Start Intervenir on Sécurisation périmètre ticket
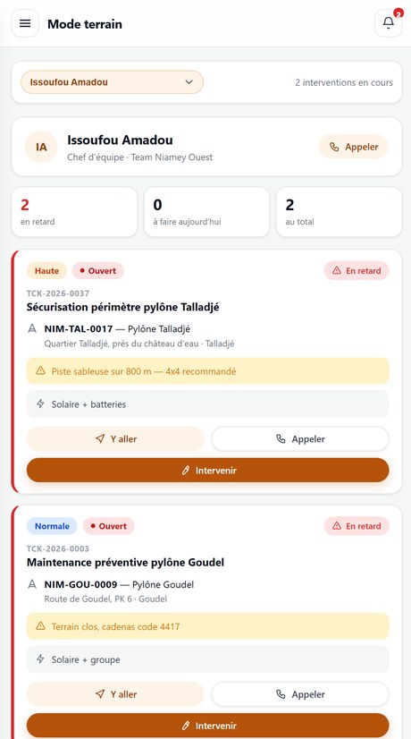This screenshot has height=739, width=411. [207, 470]
